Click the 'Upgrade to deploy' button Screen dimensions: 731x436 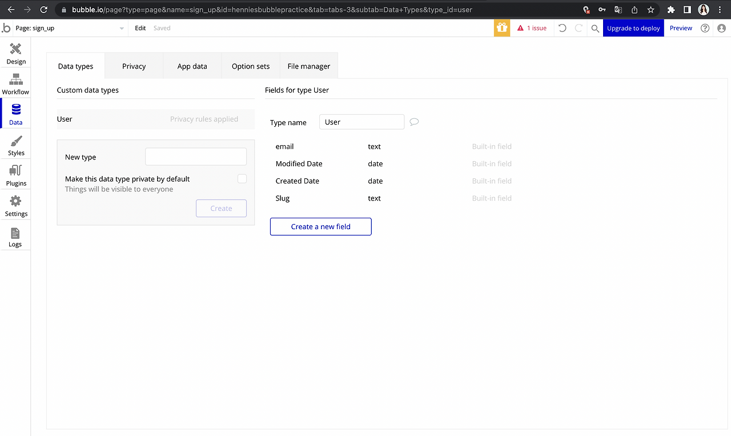633,28
